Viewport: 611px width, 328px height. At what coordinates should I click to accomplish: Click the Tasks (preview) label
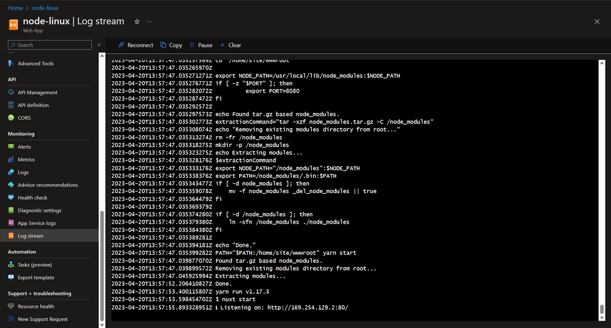pyautogui.click(x=35, y=264)
